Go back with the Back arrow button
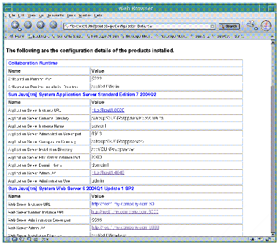 (x=15, y=25)
